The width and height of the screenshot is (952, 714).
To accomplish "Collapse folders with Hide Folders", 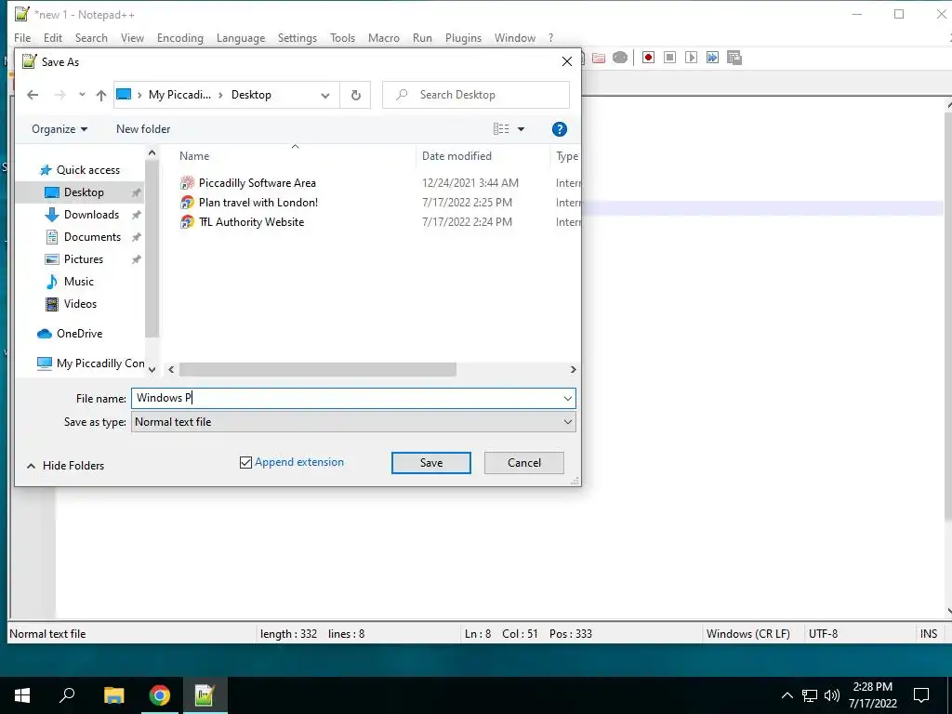I will pyautogui.click(x=65, y=466).
